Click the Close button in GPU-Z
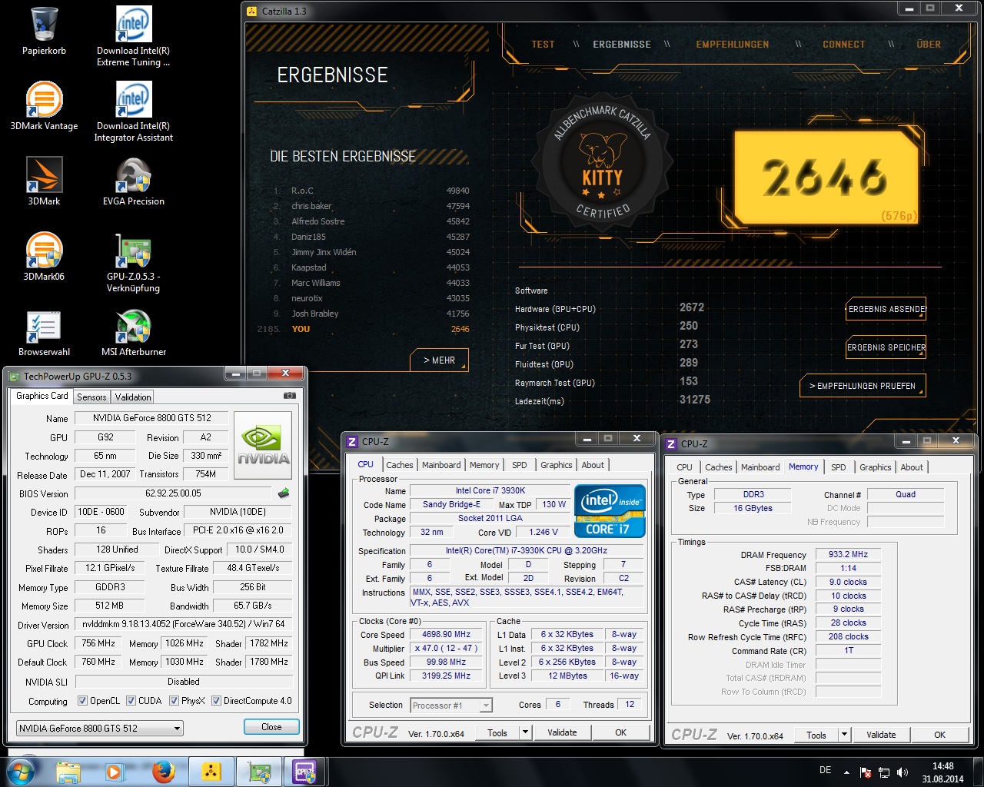Screen dimensions: 984x787 tap(271, 727)
